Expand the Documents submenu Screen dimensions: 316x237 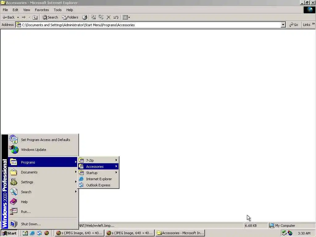(43, 172)
